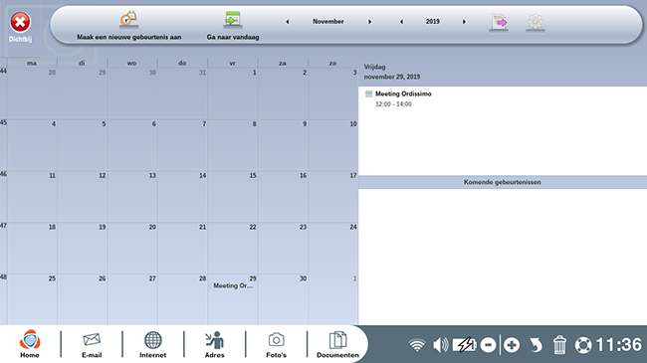Image resolution: width=647 pixels, height=363 pixels.
Task: Select October 28 greyed day cell
Action: click(x=32, y=93)
